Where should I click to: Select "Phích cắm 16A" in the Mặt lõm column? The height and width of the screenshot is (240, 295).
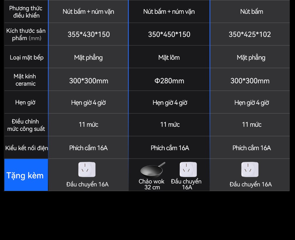170,148
